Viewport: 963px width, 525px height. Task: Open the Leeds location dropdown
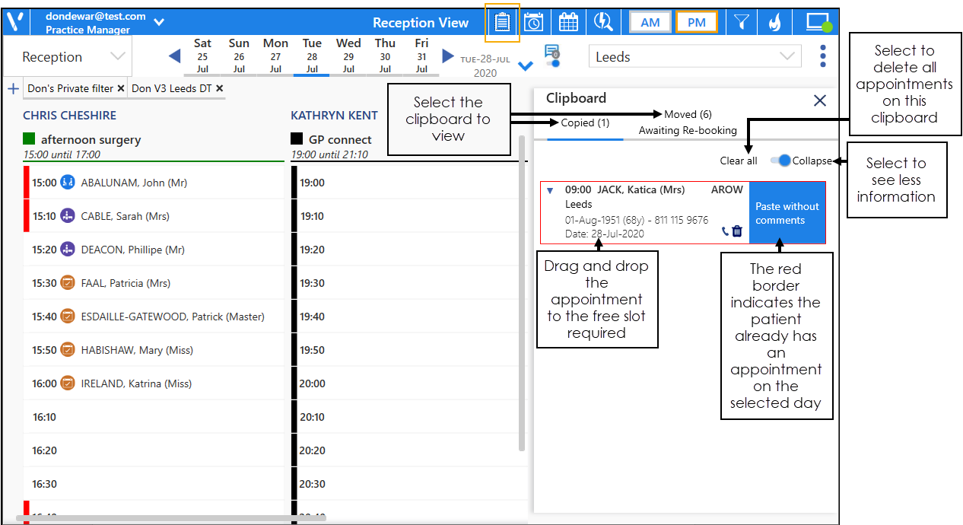click(694, 57)
